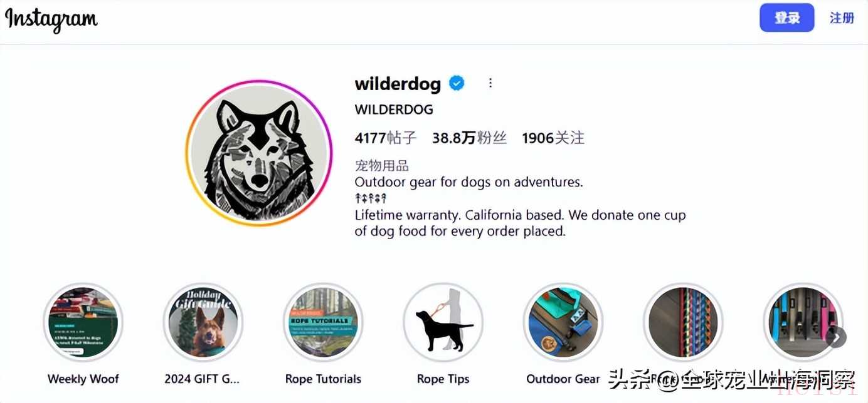
Task: Open the wilderdog profile picture story
Action: click(x=259, y=153)
